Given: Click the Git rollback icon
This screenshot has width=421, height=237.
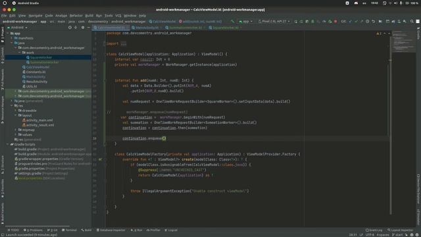Looking at the screenshot, I should point(373,21).
